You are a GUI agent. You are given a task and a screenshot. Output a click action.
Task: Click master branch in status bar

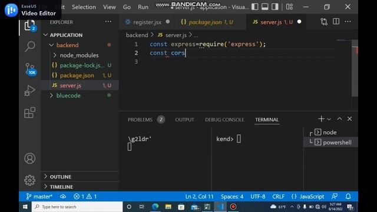[39, 196]
